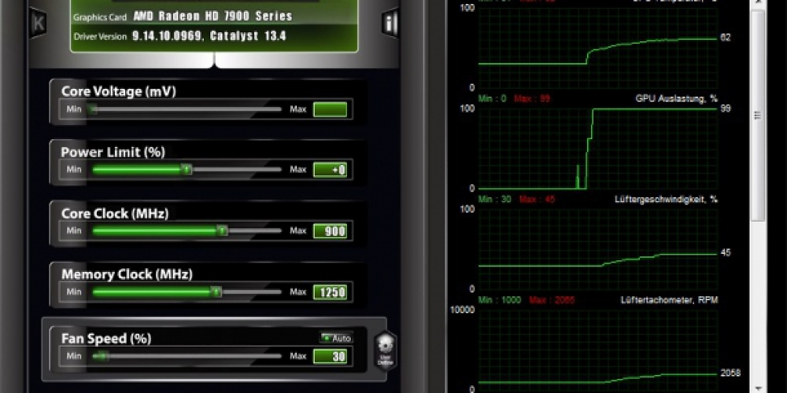Click "Max : 99" on GPU usage graph
Image resolution: width=787 pixels, height=393 pixels.
(x=532, y=99)
